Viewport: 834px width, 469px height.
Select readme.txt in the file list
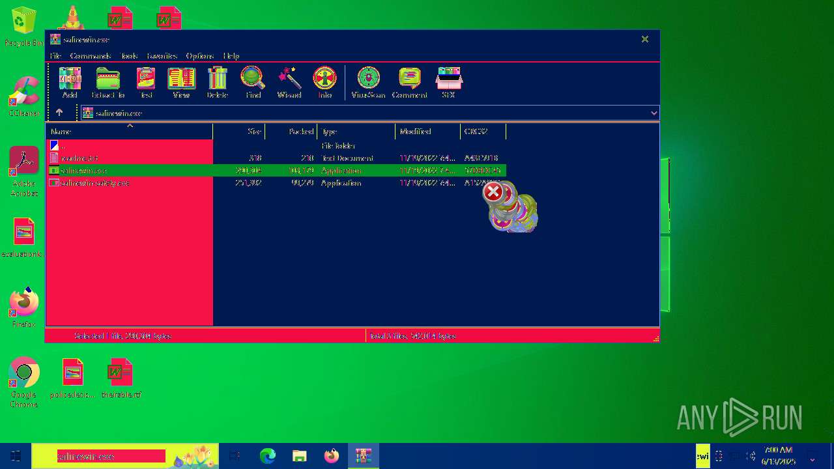tap(276, 158)
